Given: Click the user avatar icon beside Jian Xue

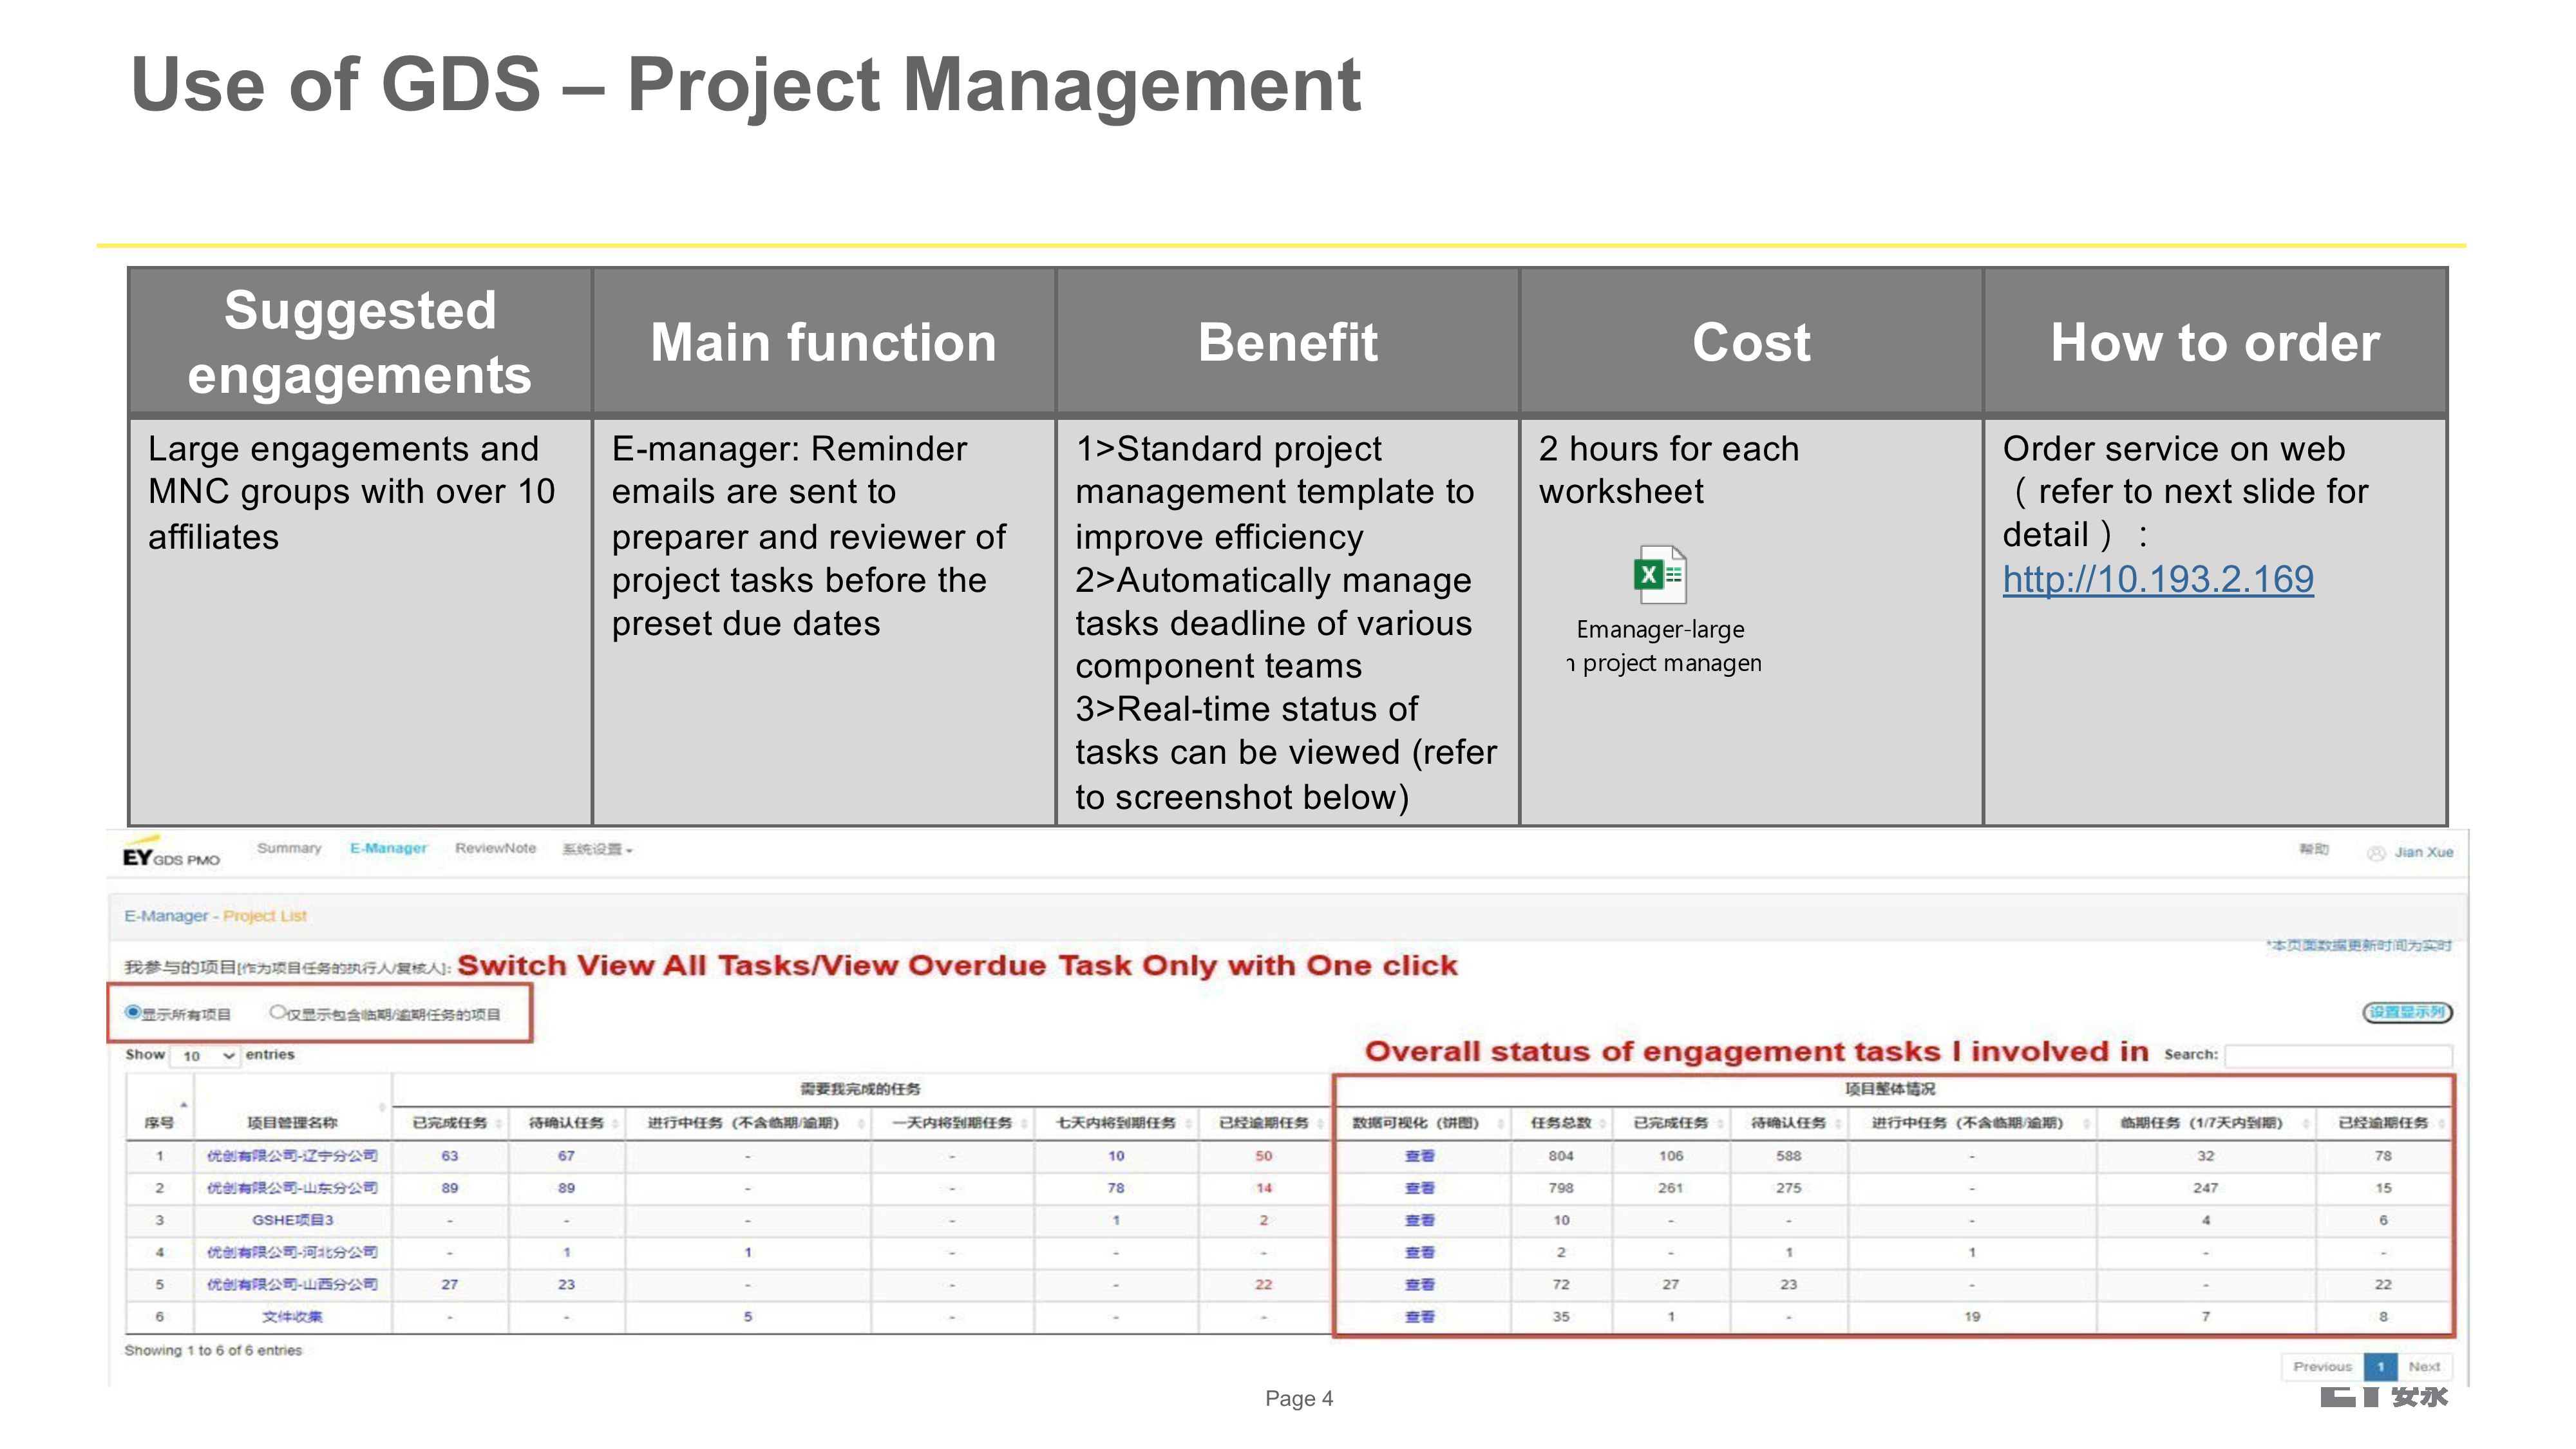Looking at the screenshot, I should [x=2376, y=853].
